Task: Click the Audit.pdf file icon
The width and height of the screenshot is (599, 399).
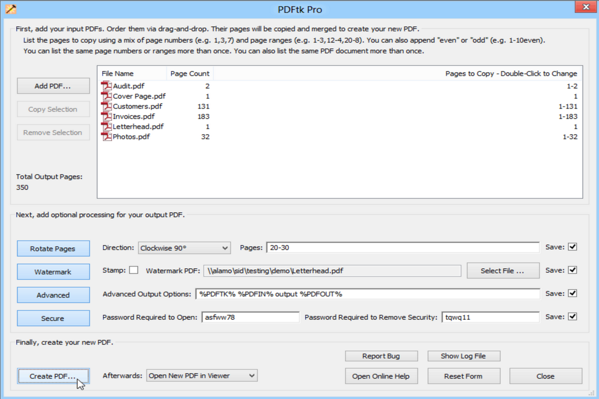Action: pos(106,86)
